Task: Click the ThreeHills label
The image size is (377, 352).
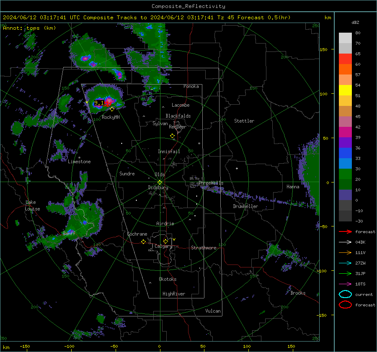Action: pos(211,183)
